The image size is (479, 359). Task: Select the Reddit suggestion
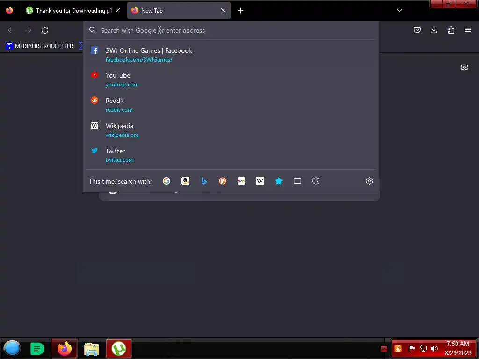tap(231, 105)
